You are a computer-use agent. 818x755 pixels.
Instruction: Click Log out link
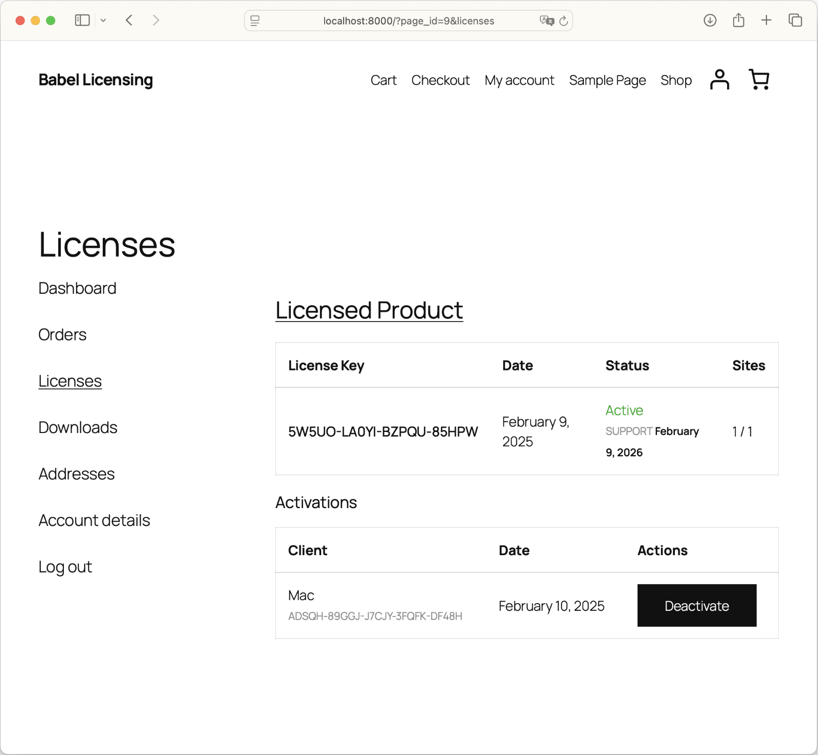click(x=65, y=567)
